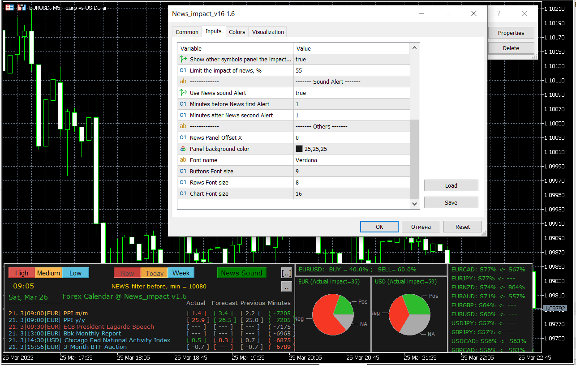Toggle the High impact news filter
Screen dimensions: 576x365
pos(21,273)
